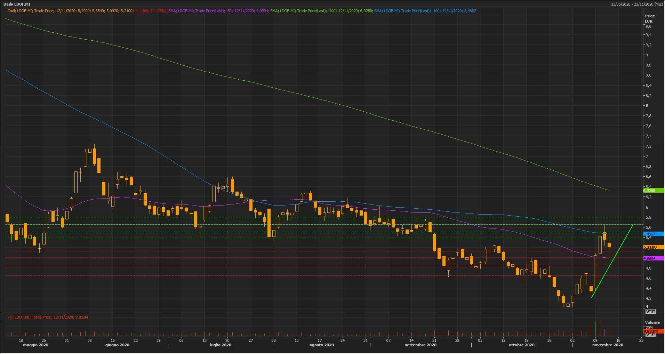Click the volume axis Auto scale button

[650, 335]
